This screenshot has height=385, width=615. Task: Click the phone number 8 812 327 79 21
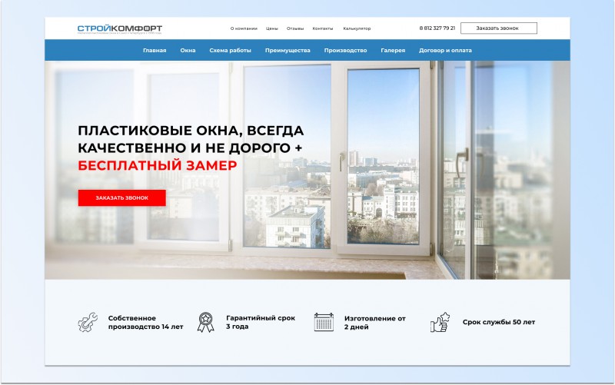point(437,28)
